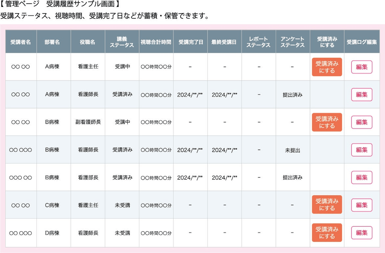The width and height of the screenshot is (385, 253).
Task: Select the レポートステータス column header
Action: (258, 42)
